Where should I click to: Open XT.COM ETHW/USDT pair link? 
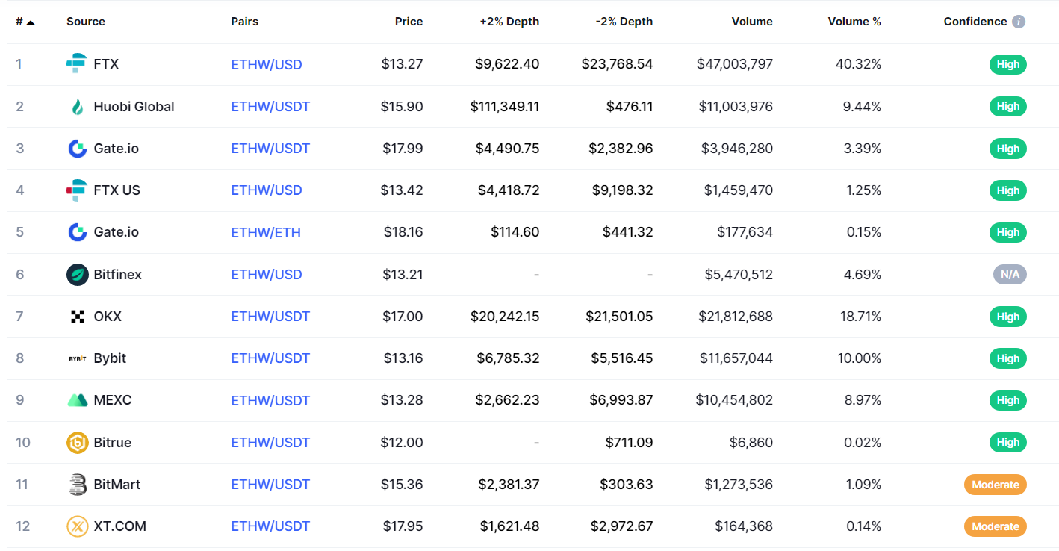pos(270,526)
